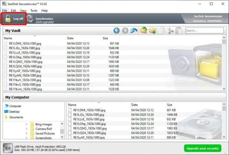
Task: Create new folder, folder with plus icon
Action: click(x=152, y=31)
